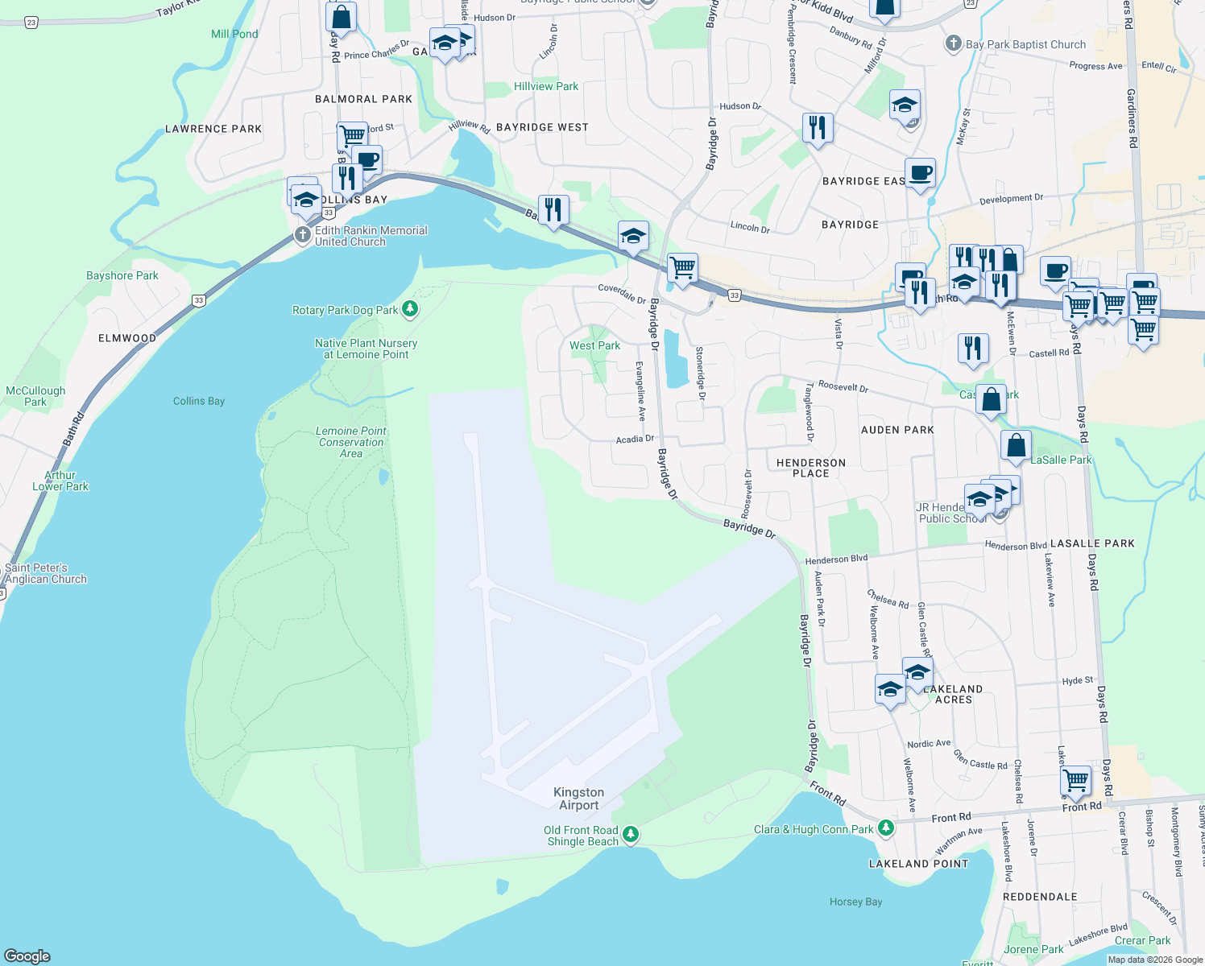Image resolution: width=1205 pixels, height=966 pixels.
Task: Open the school marker above Coverdale Dr
Action: coord(633,236)
